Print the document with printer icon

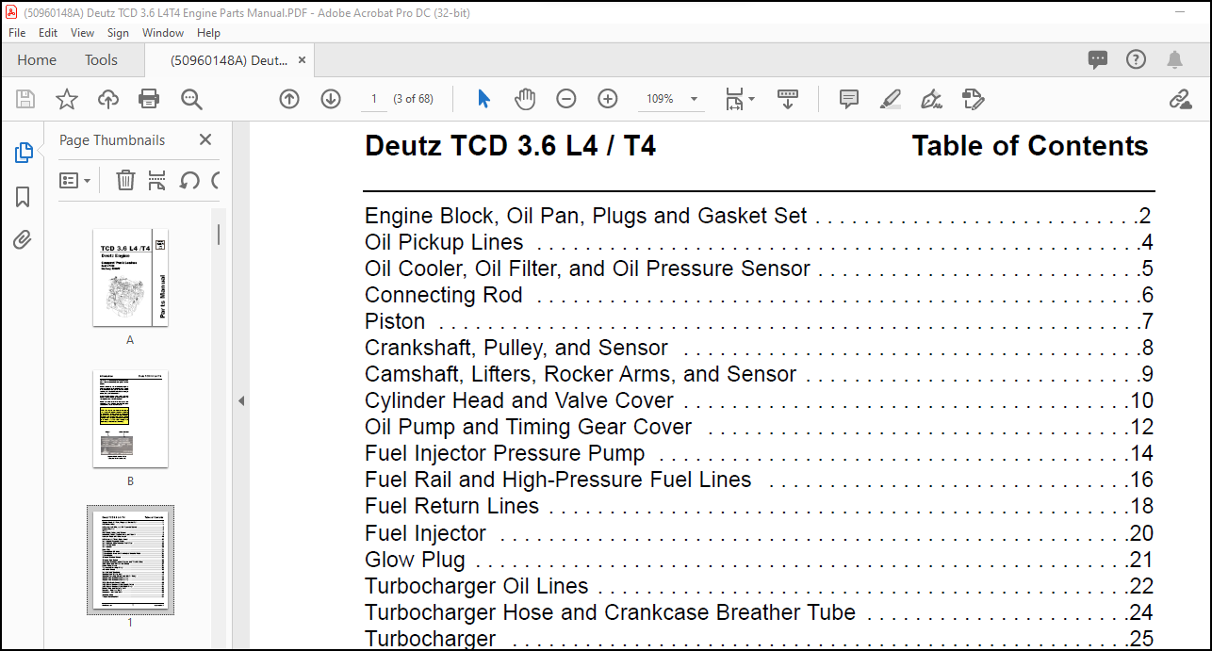(149, 99)
